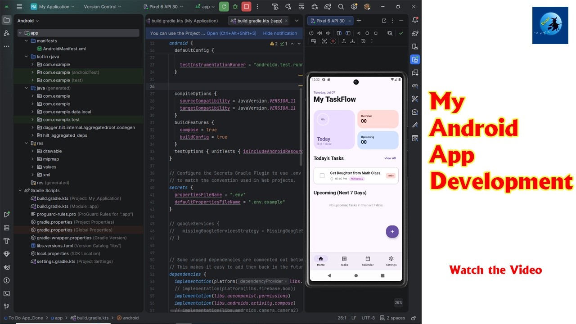The width and height of the screenshot is (576, 324).
Task: Click the LF line separator in status bar
Action: 354,318
